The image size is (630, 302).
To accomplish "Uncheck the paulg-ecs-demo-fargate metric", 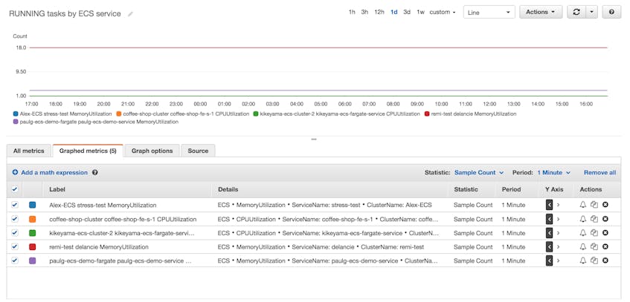I will pyautogui.click(x=14, y=260).
